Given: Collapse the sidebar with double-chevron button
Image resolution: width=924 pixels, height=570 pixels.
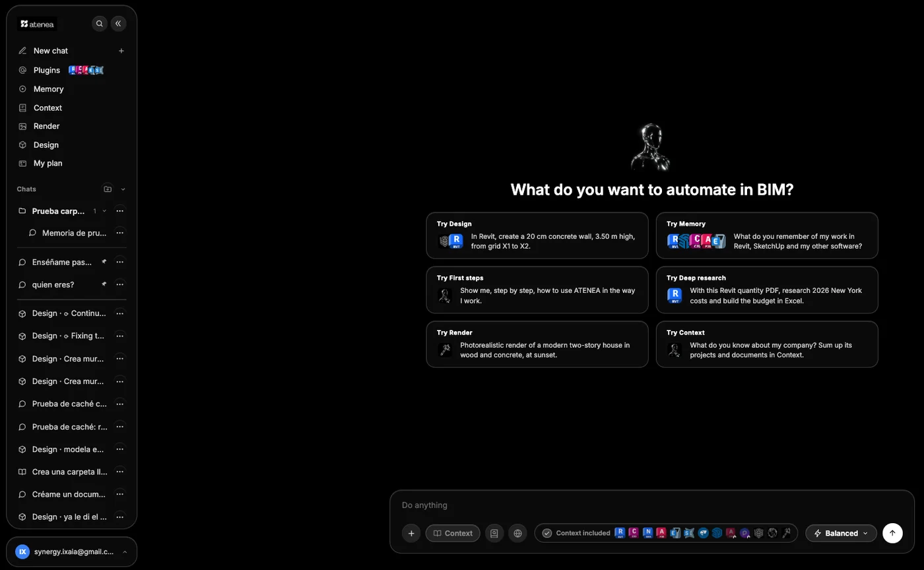Looking at the screenshot, I should [118, 24].
